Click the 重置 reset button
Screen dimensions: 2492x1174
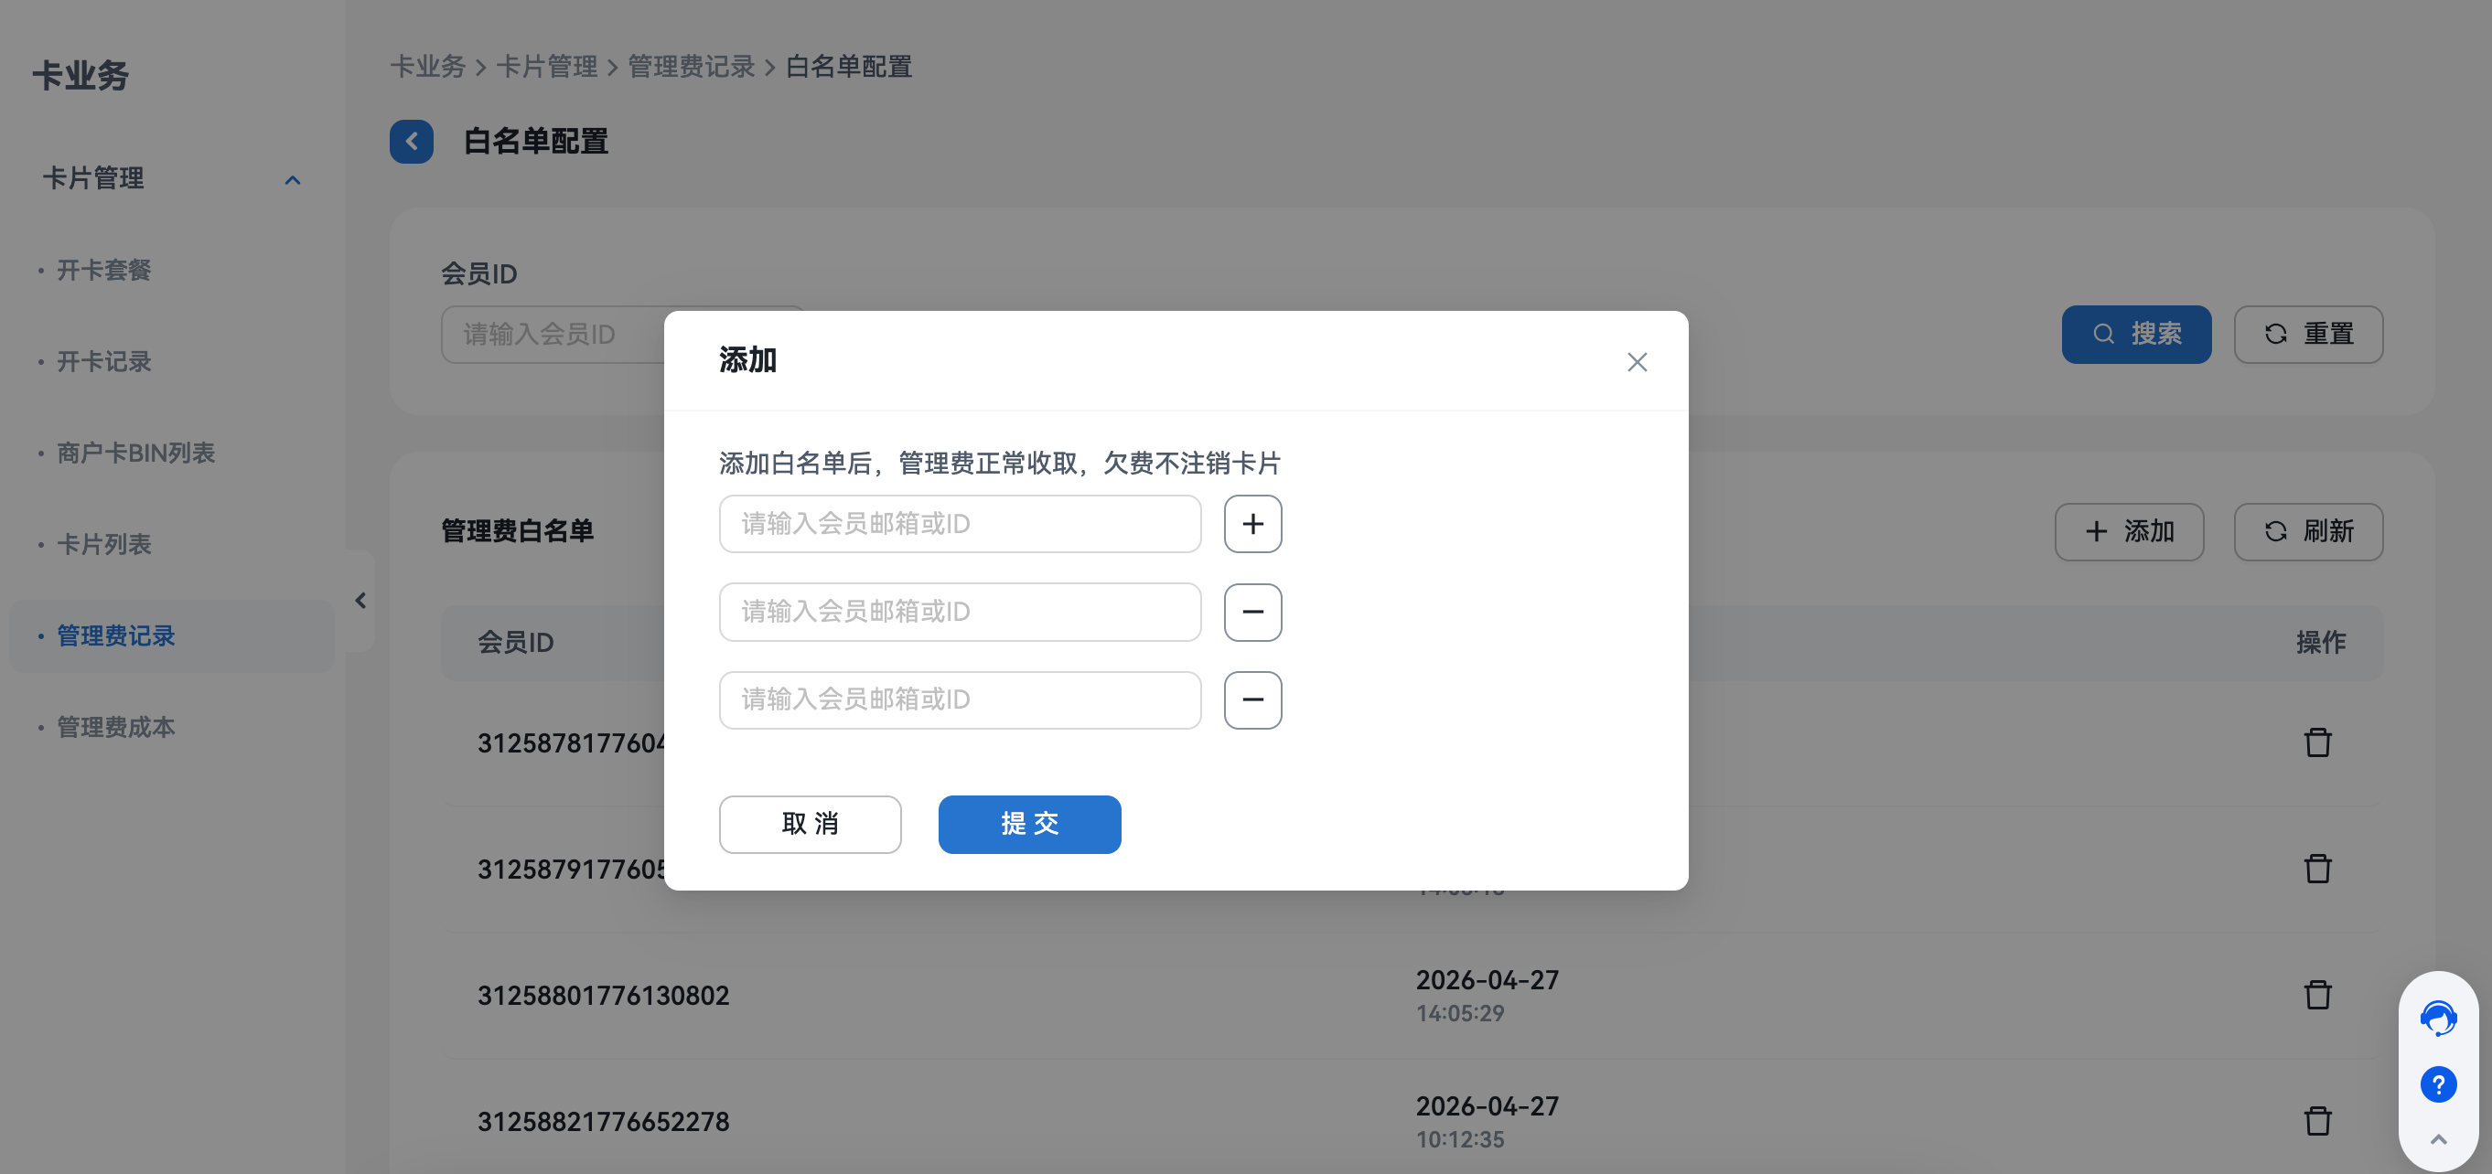pyautogui.click(x=2308, y=335)
